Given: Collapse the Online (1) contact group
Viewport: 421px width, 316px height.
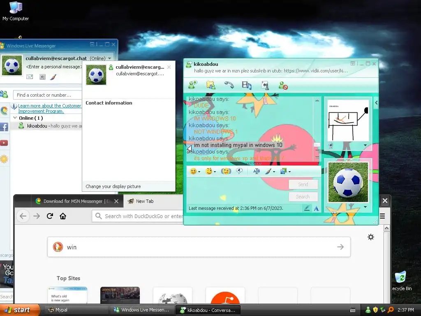Looking at the screenshot, I should click(15, 118).
